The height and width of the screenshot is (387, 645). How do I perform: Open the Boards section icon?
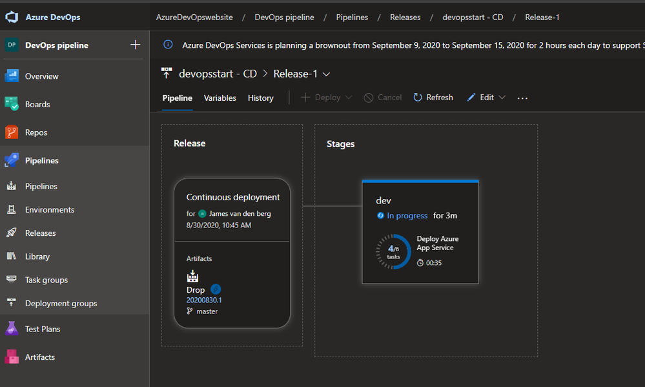click(12, 104)
